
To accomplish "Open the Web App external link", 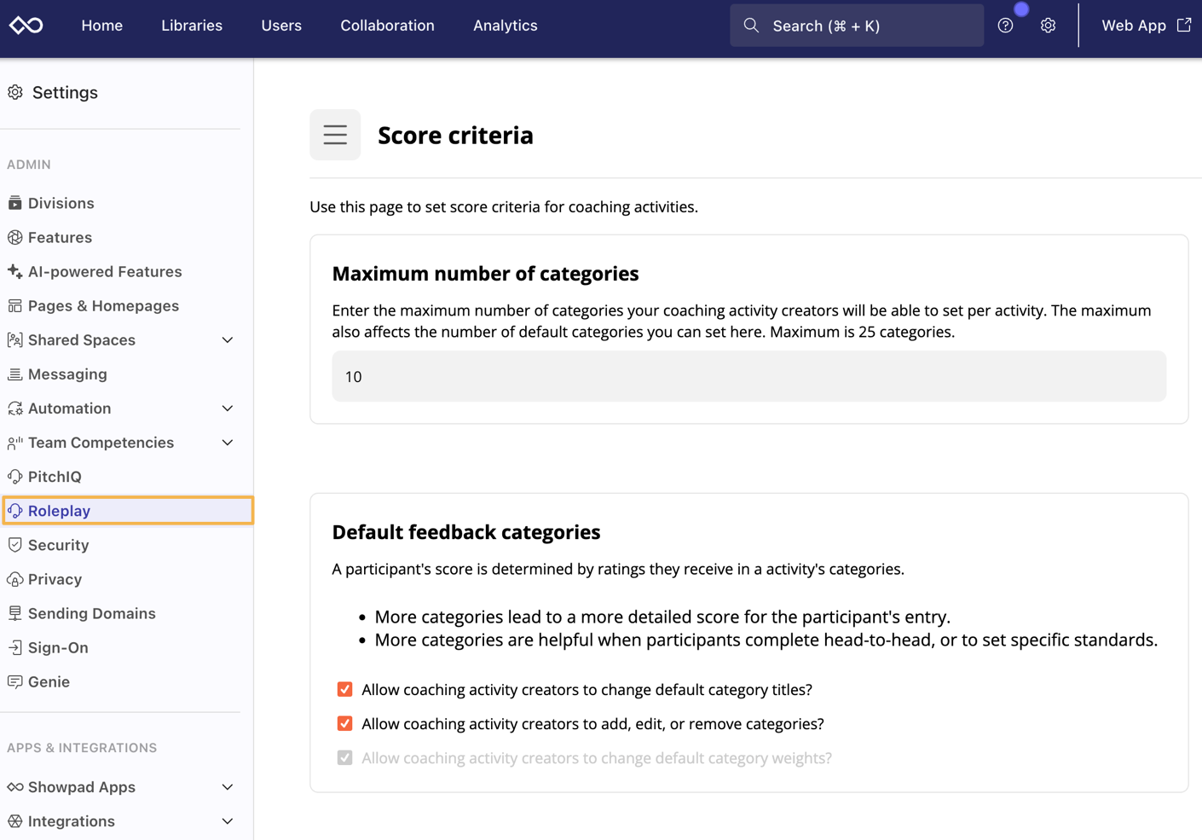I will (x=1145, y=26).
